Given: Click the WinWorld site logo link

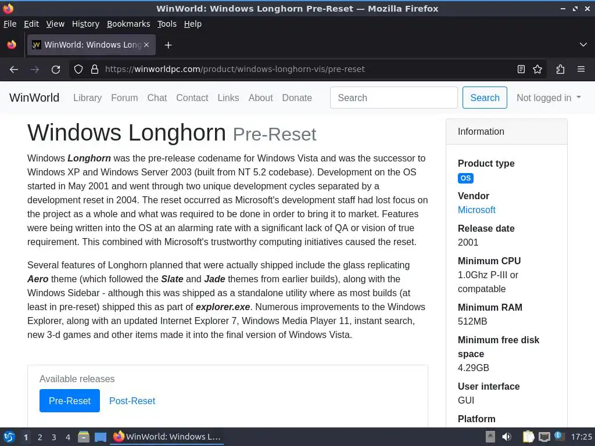Looking at the screenshot, I should click(34, 98).
